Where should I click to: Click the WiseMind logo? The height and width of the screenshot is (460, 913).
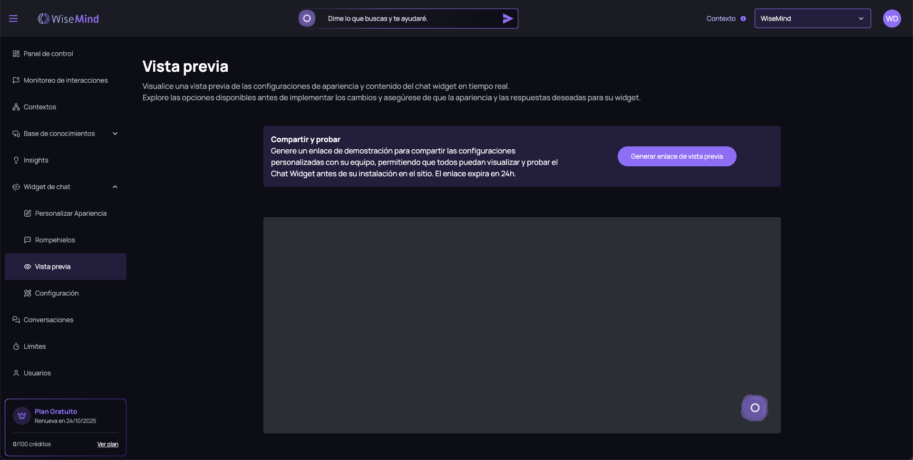tap(68, 19)
